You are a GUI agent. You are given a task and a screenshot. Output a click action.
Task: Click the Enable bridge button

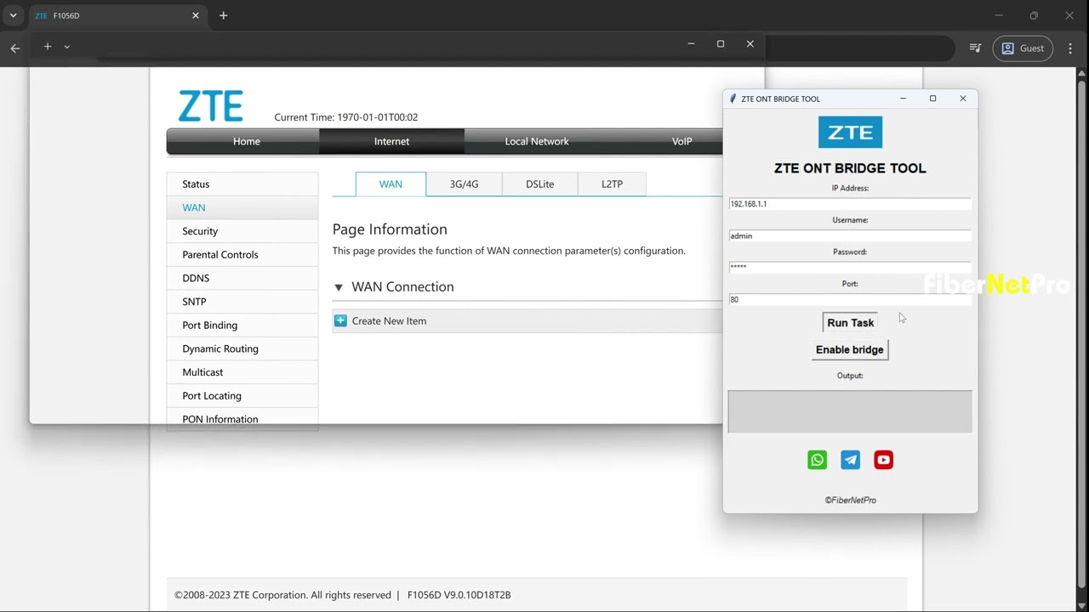tap(850, 349)
